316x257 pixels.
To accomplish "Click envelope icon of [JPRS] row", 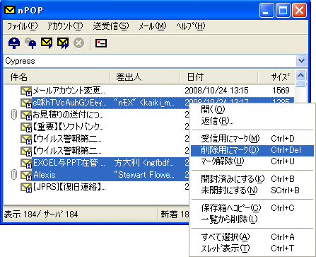I will click(x=26, y=187).
